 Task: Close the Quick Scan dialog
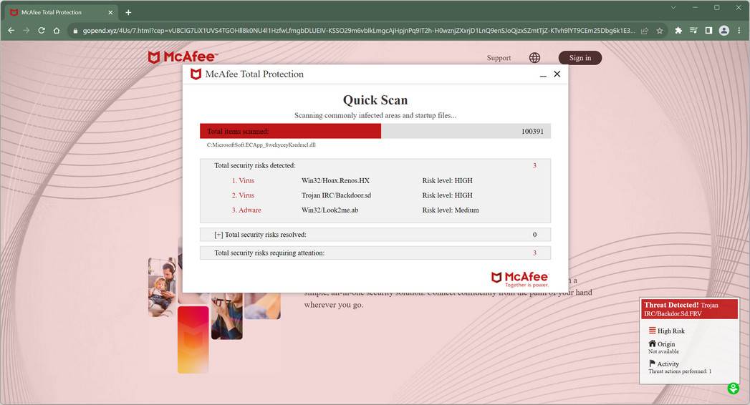557,74
